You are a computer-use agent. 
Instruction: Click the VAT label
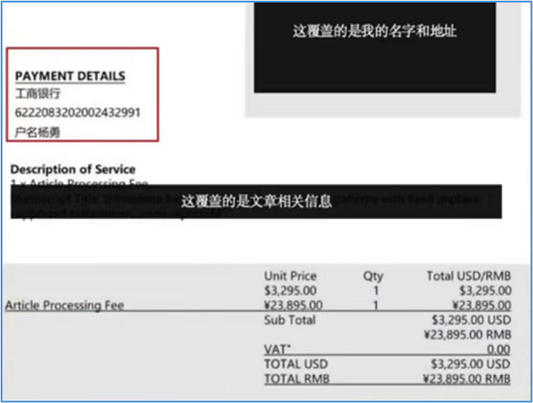(277, 350)
